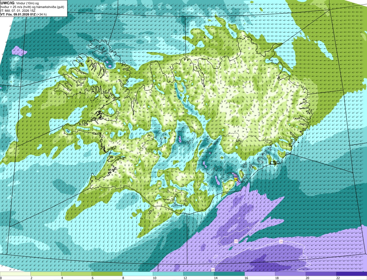Click the legend scale label '6'
The width and height of the screenshot is (367, 280).
(92, 278)
